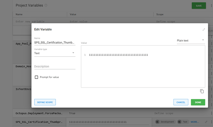Image resolution: width=213 pixels, height=127 pixels.
Task: Click pencil edit icon on thumbprint row
Action: tap(206, 122)
